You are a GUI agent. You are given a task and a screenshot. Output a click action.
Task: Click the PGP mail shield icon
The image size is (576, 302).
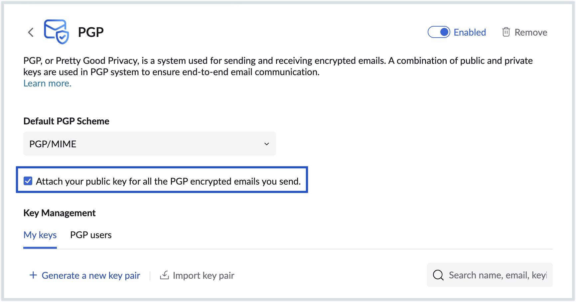57,32
